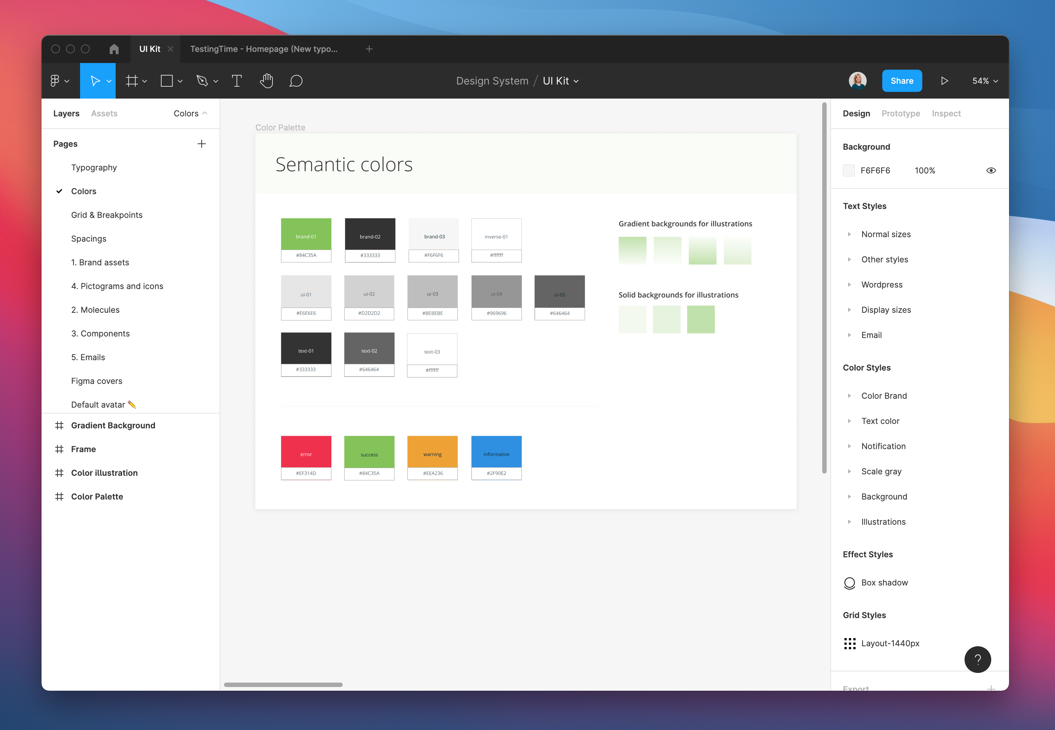The width and height of the screenshot is (1055, 730).
Task: Select the Comment tool
Action: click(x=296, y=81)
